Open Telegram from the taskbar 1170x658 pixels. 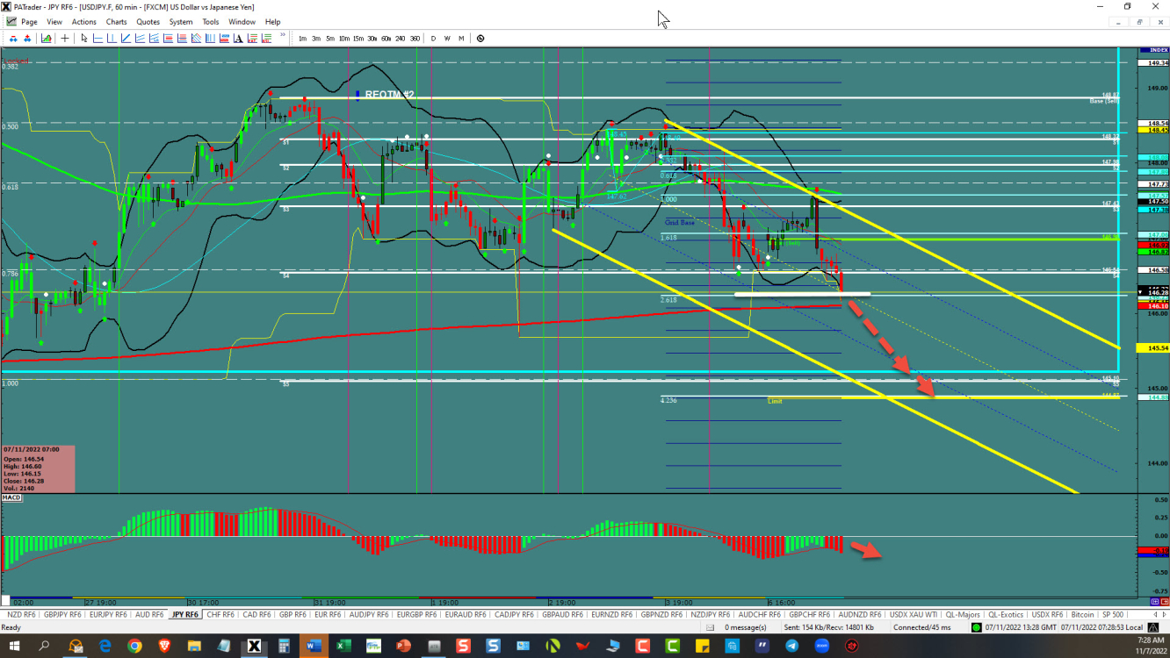pyautogui.click(x=791, y=647)
